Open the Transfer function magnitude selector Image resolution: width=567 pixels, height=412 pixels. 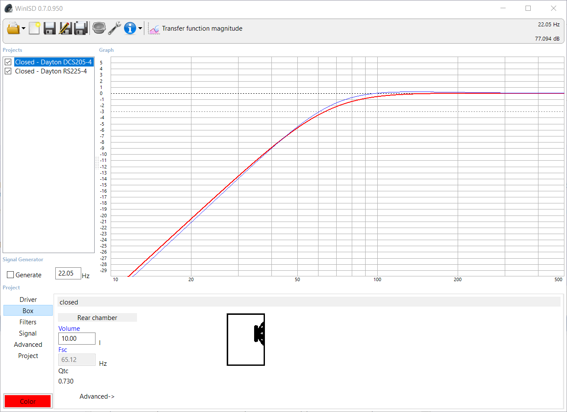pos(202,29)
